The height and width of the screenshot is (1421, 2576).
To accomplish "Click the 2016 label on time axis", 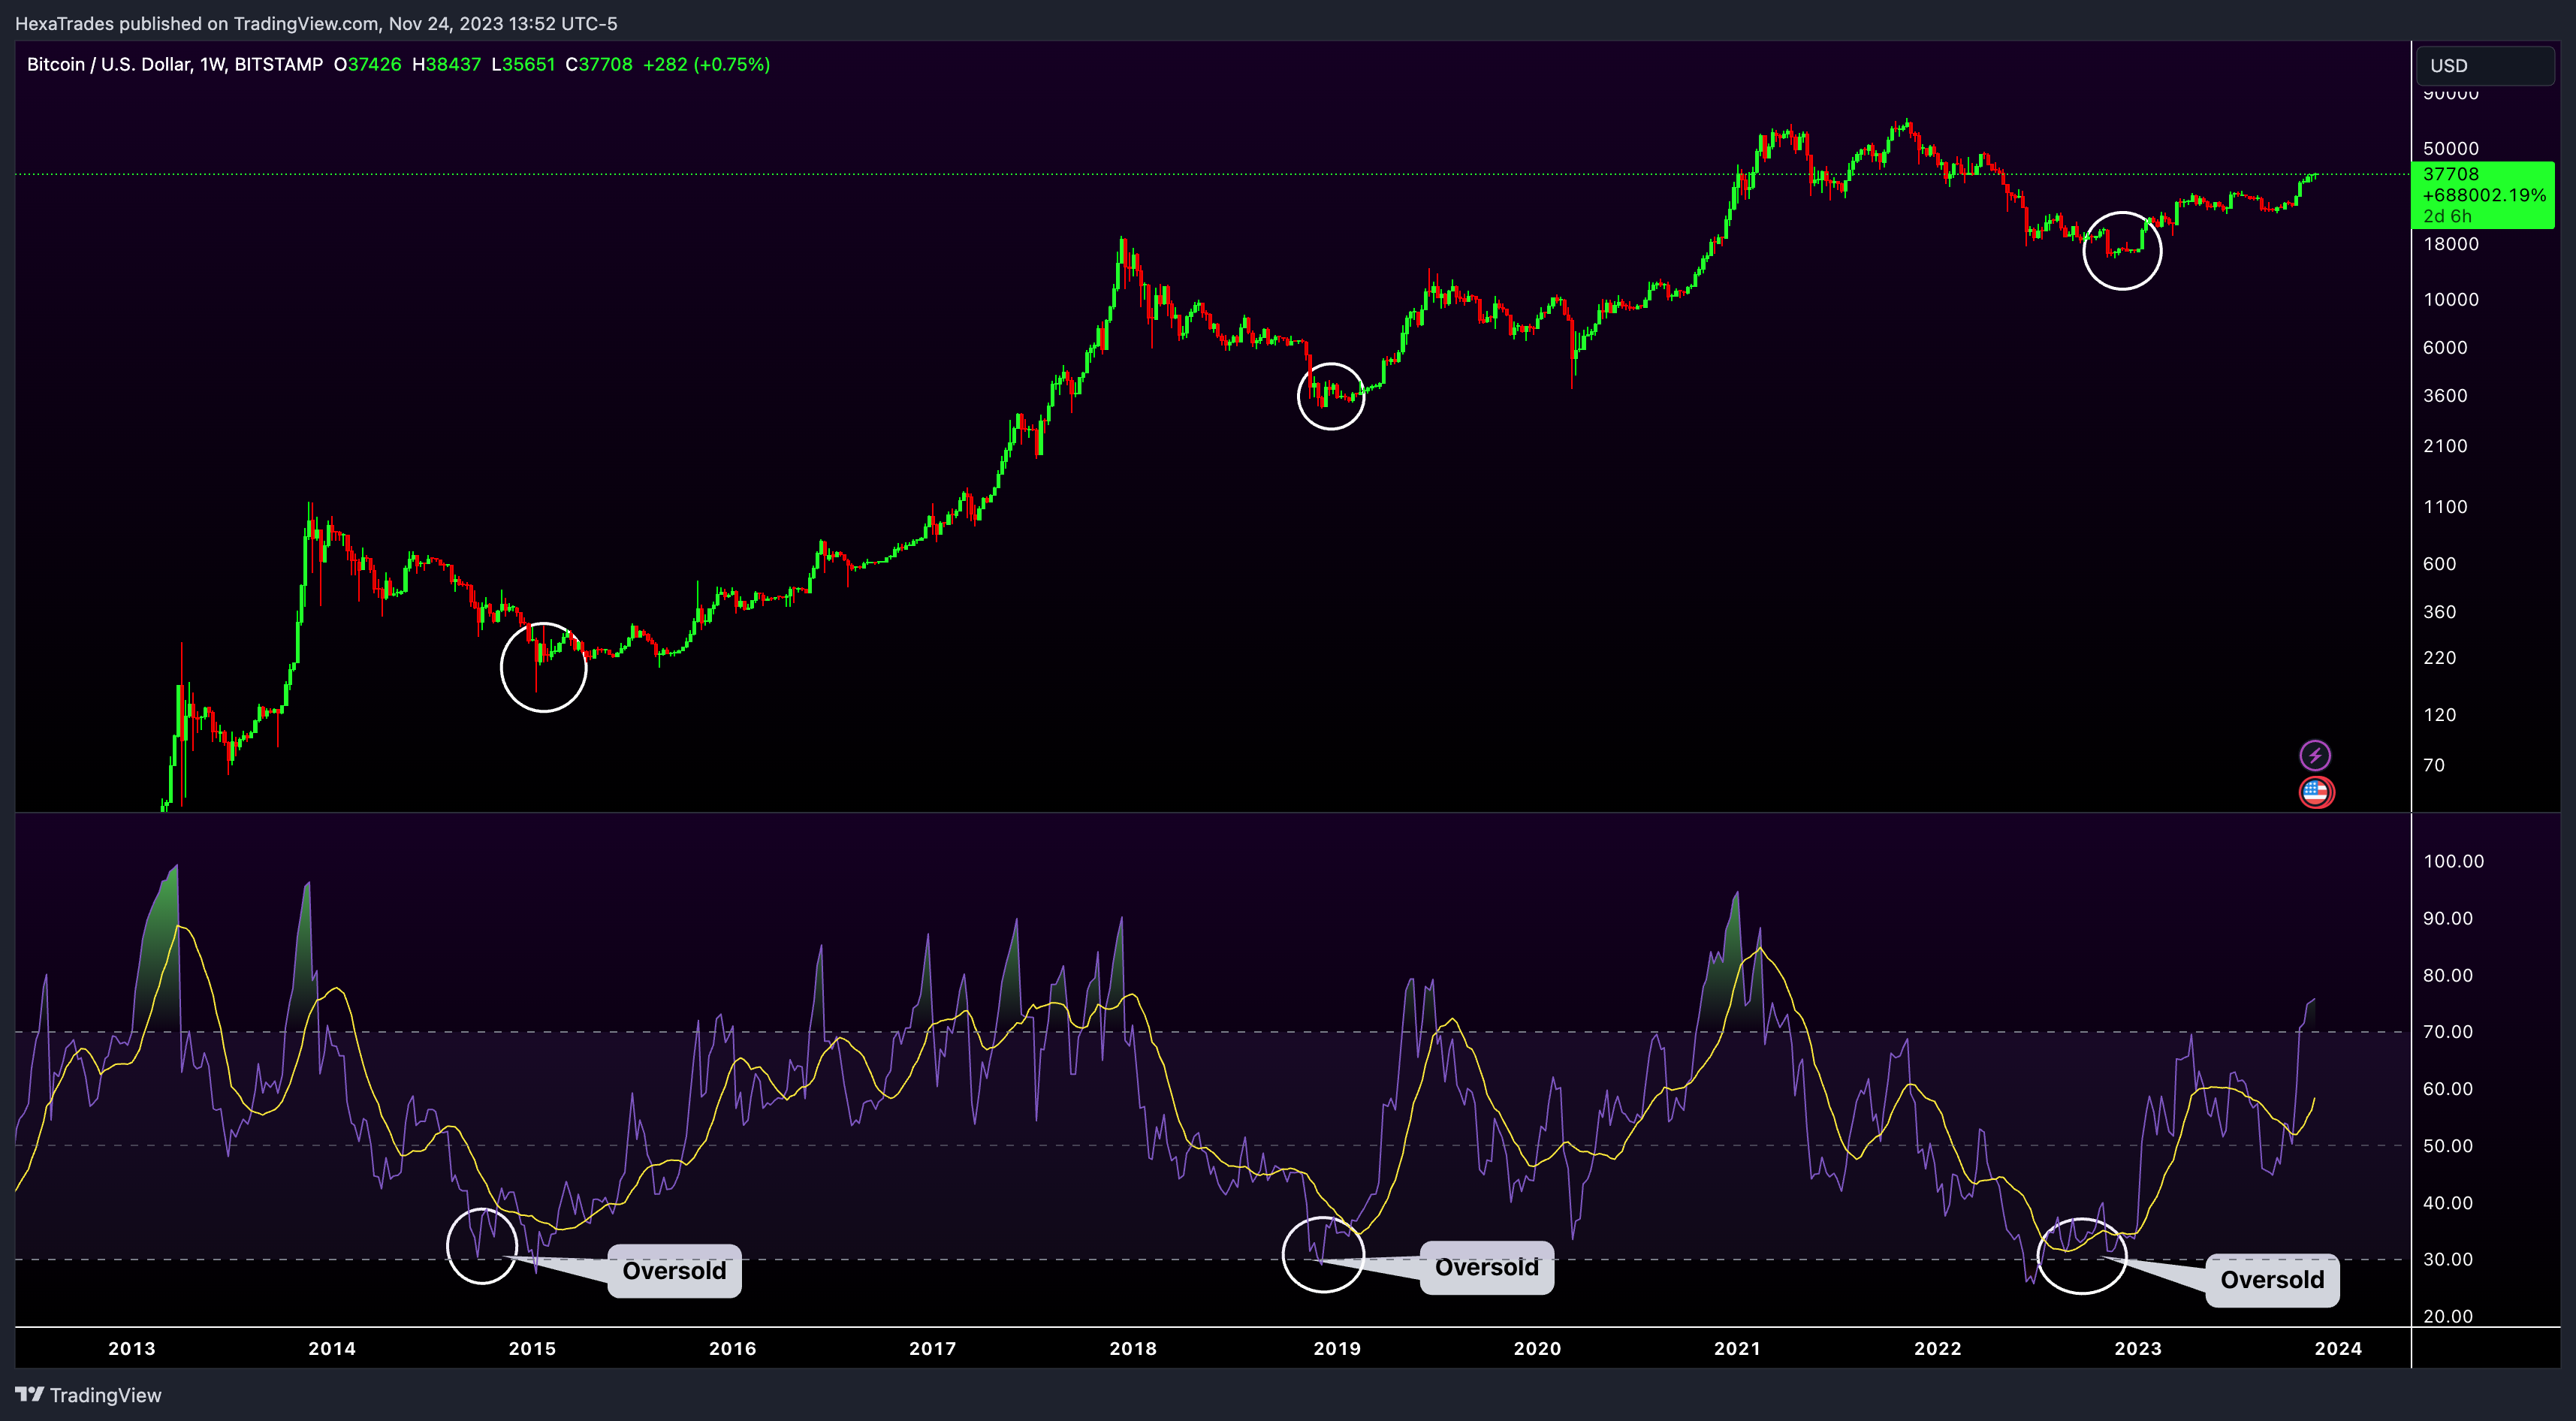I will (733, 1348).
